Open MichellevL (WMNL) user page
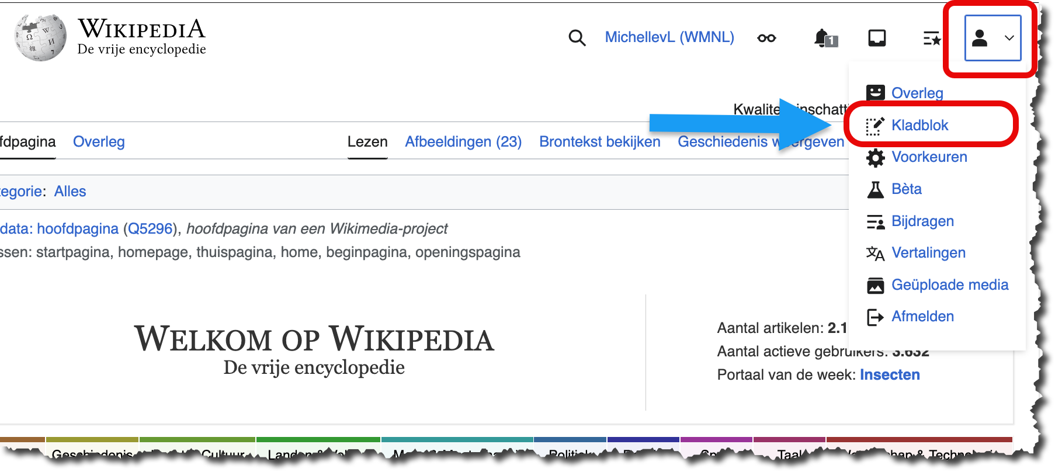 coord(669,37)
